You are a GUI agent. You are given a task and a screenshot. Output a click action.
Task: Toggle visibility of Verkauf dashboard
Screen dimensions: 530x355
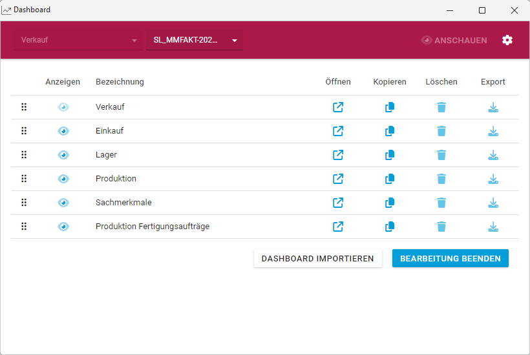pos(63,107)
